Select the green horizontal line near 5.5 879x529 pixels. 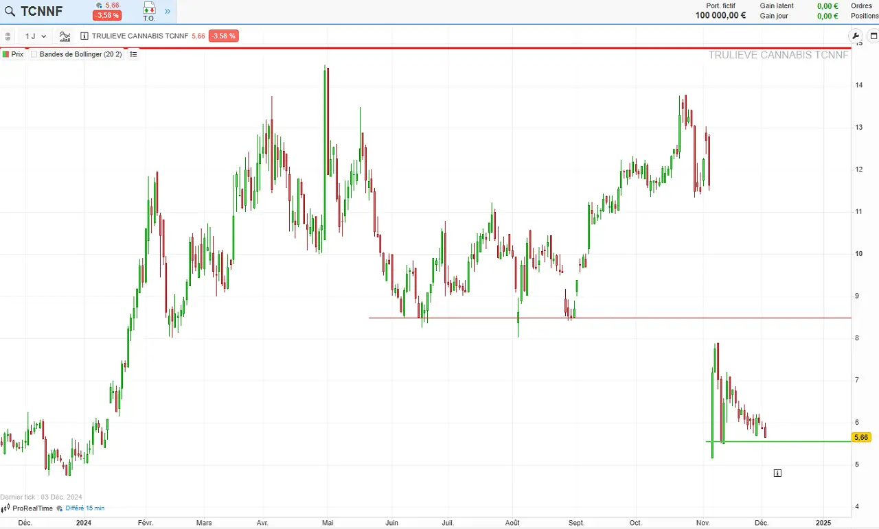(779, 441)
